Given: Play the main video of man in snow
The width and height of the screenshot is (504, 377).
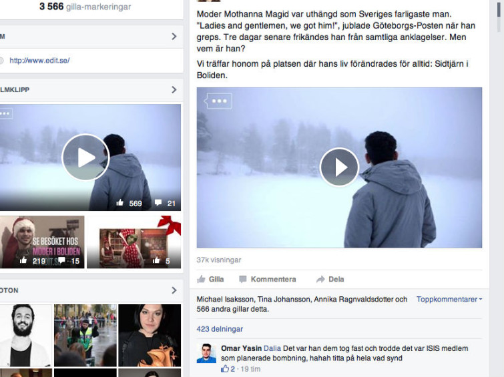Looking at the screenshot, I should tap(339, 167).
